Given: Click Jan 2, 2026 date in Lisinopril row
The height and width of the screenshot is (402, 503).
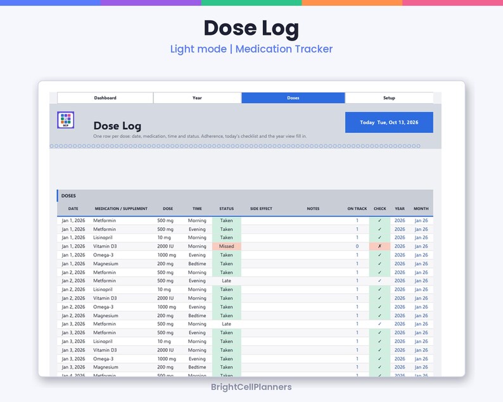Looking at the screenshot, I should 73,289.
